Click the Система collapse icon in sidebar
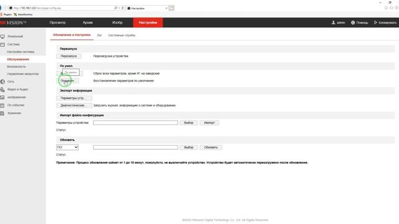This screenshot has height=224, width=399. [2, 44]
